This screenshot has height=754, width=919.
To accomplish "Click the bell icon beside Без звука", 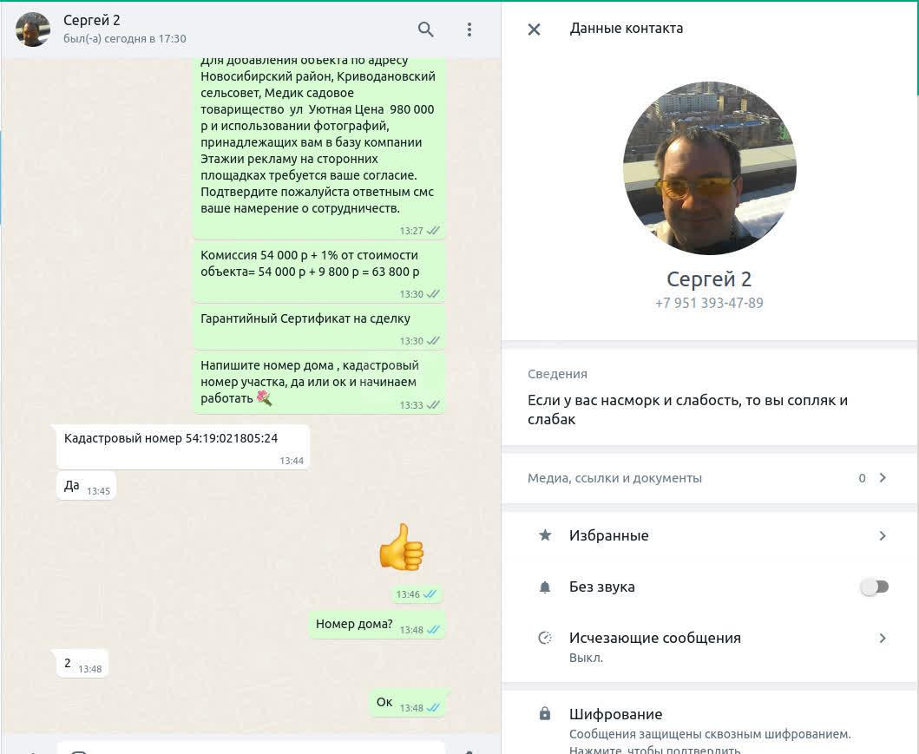I will tap(545, 587).
